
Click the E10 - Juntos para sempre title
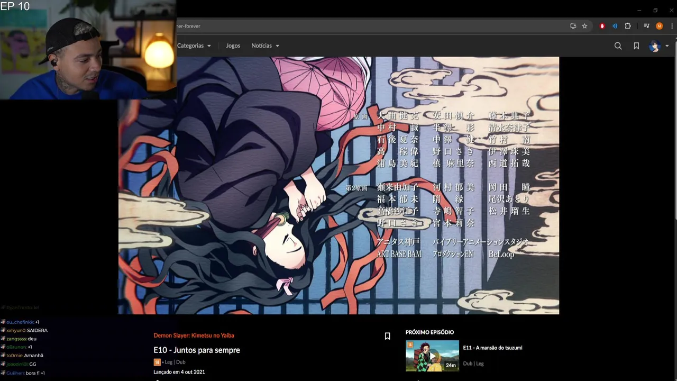click(197, 350)
